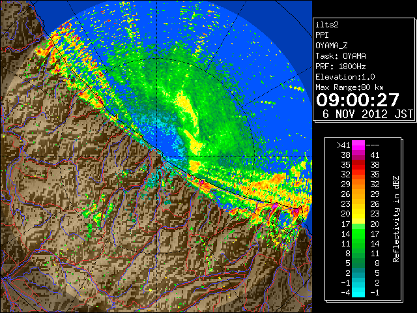The height and width of the screenshot is (313, 417).
Task: Select the red 35–38 dBZ legend swatch
Action: 358,165
